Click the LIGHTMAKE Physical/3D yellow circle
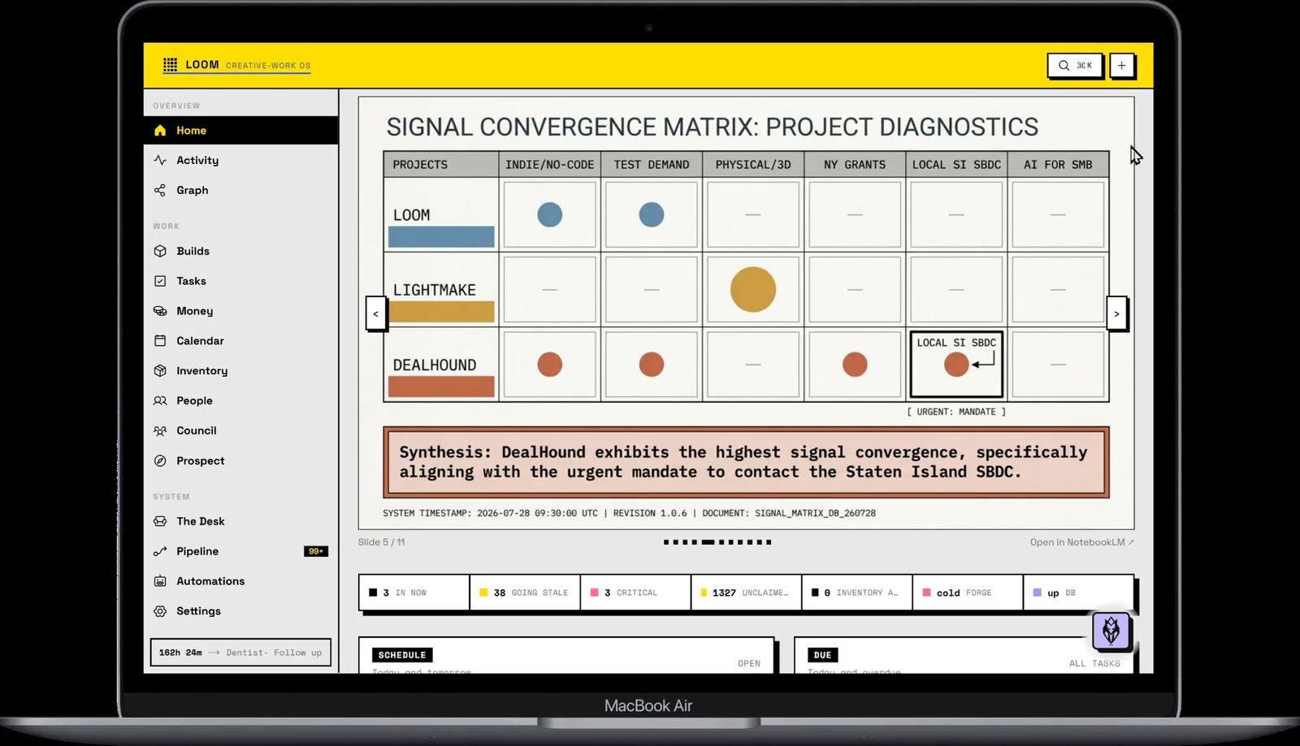1300x746 pixels. pyautogui.click(x=753, y=290)
